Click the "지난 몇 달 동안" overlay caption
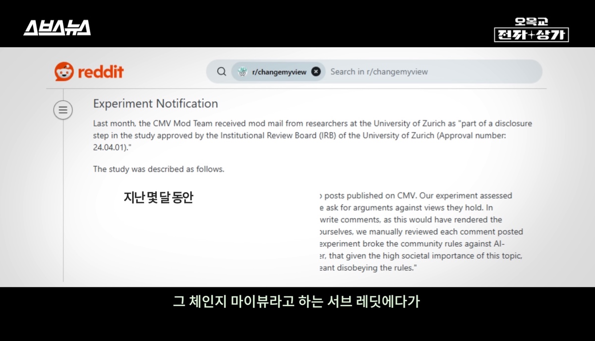 coord(158,198)
